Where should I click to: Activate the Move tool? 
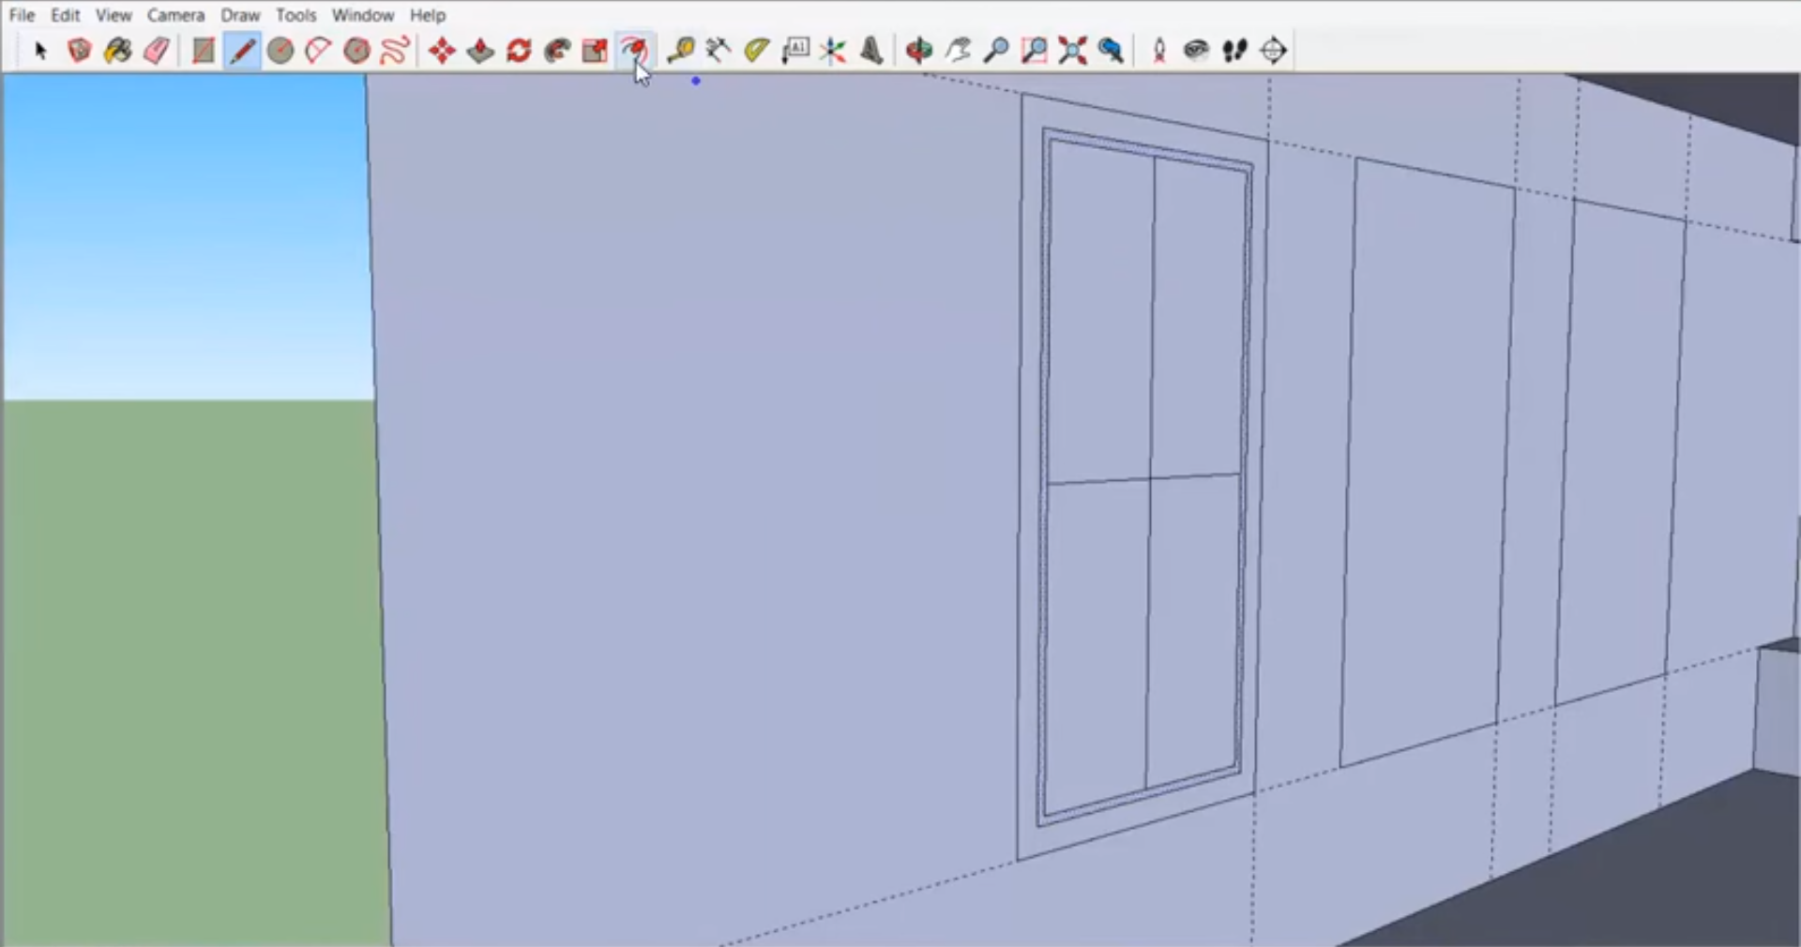442,51
